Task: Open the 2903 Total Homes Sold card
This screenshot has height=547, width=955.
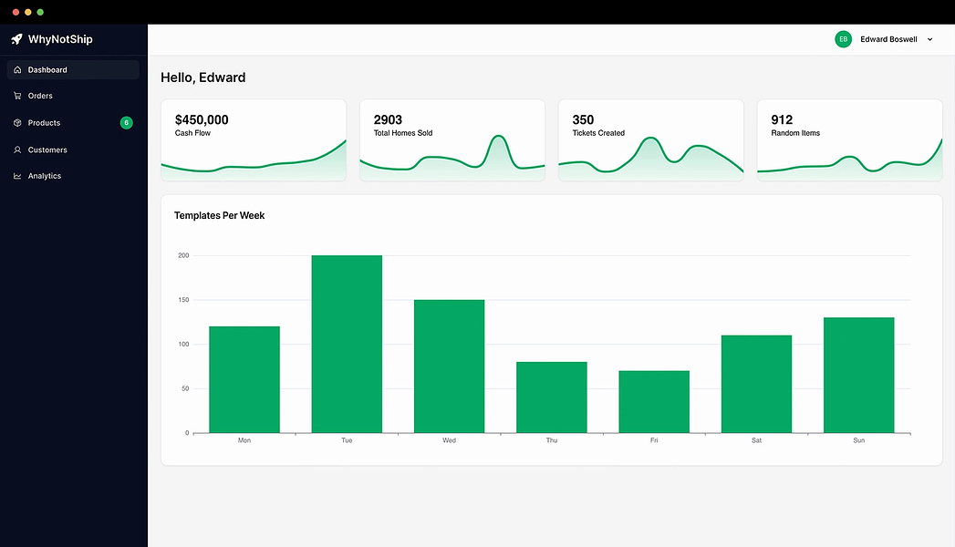Action: click(452, 140)
